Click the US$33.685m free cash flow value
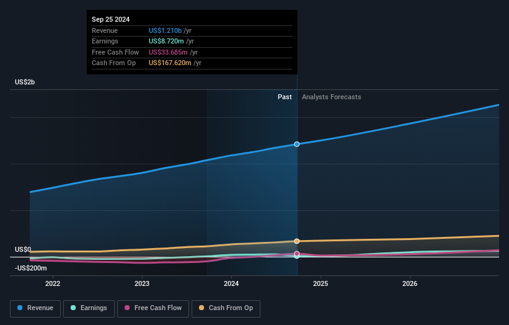The image size is (509, 325). [x=168, y=52]
